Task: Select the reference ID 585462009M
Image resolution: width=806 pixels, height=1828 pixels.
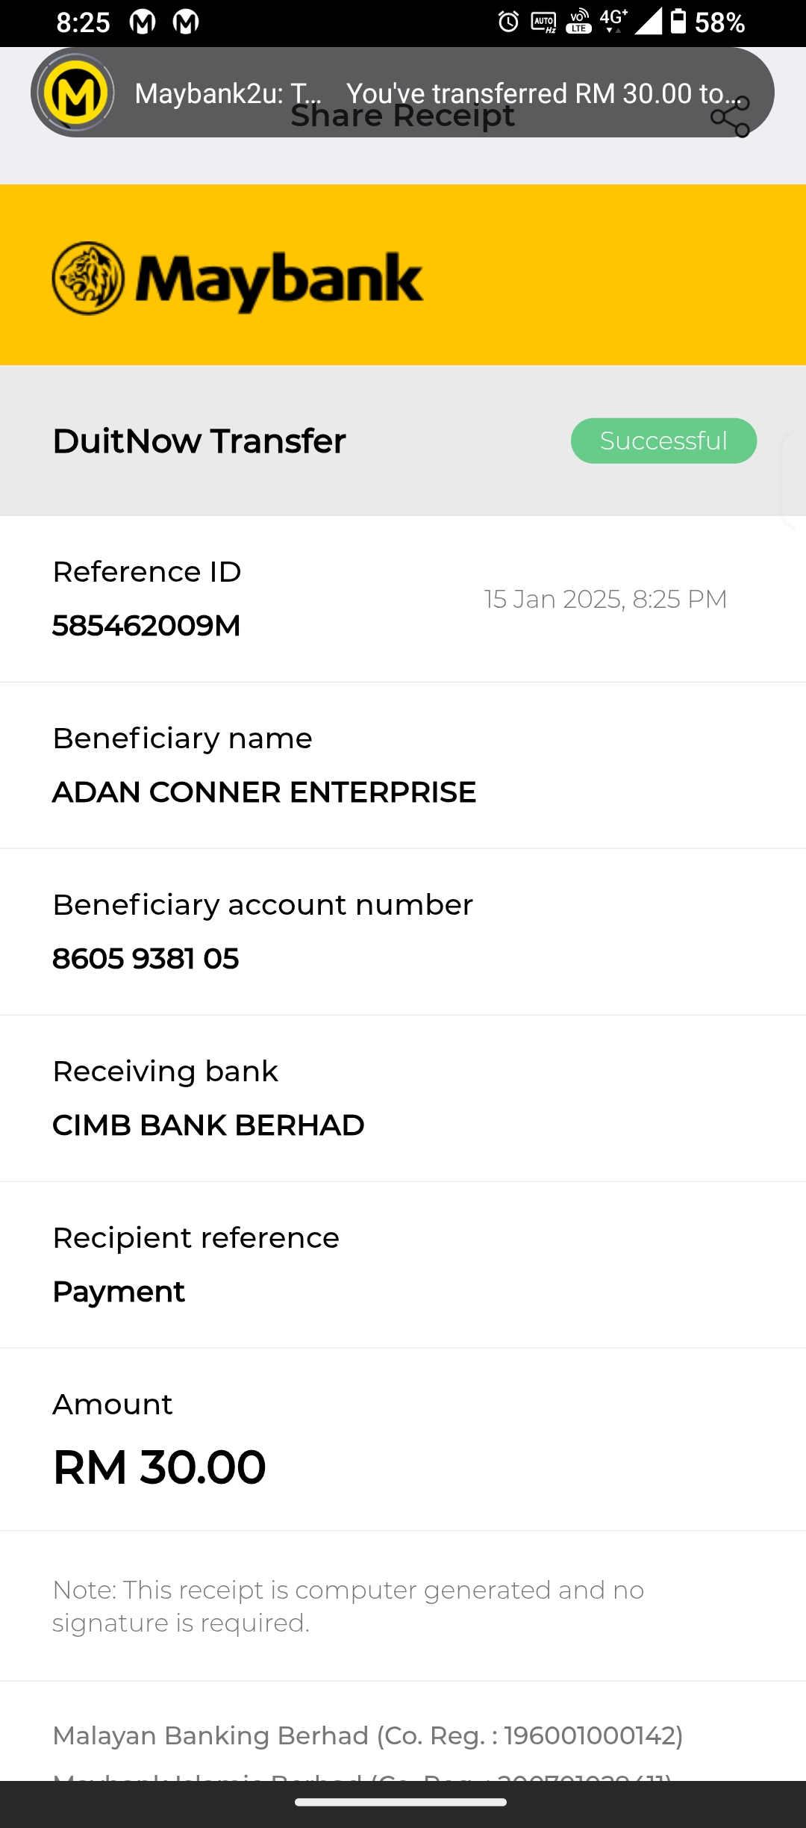Action: [x=146, y=626]
